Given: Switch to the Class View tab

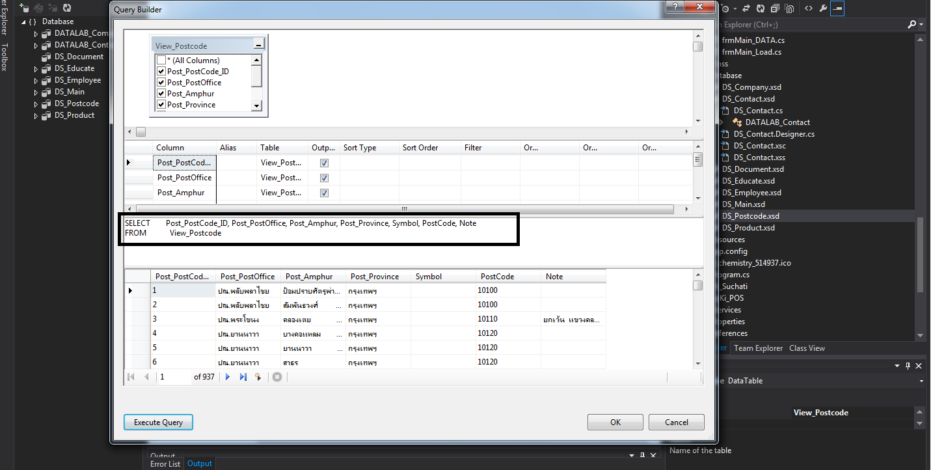Looking at the screenshot, I should pyautogui.click(x=807, y=348).
